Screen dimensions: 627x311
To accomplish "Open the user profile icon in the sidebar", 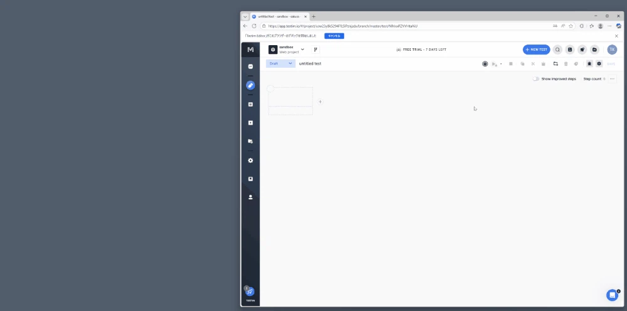I will pos(250,198).
